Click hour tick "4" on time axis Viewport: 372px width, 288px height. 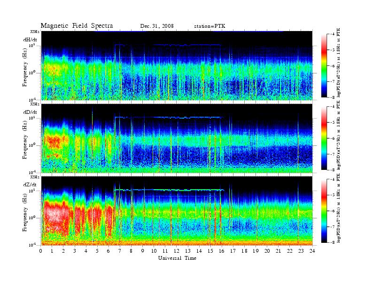coord(86,251)
